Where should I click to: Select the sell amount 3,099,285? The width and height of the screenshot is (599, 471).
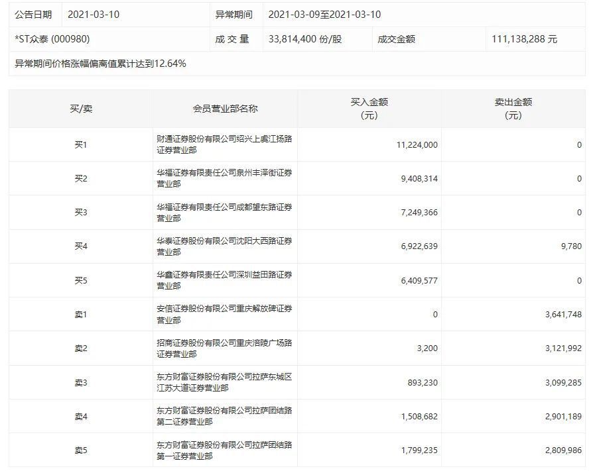click(x=563, y=382)
